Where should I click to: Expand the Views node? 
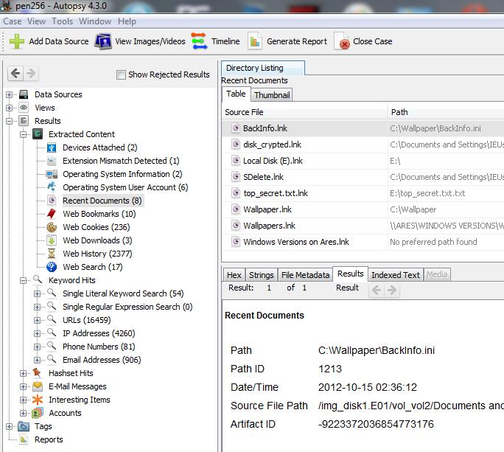click(x=10, y=108)
